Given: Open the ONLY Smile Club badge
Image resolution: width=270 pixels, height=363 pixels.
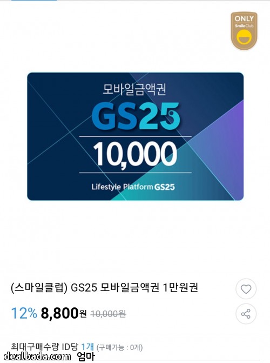Looking at the screenshot, I should [244, 31].
